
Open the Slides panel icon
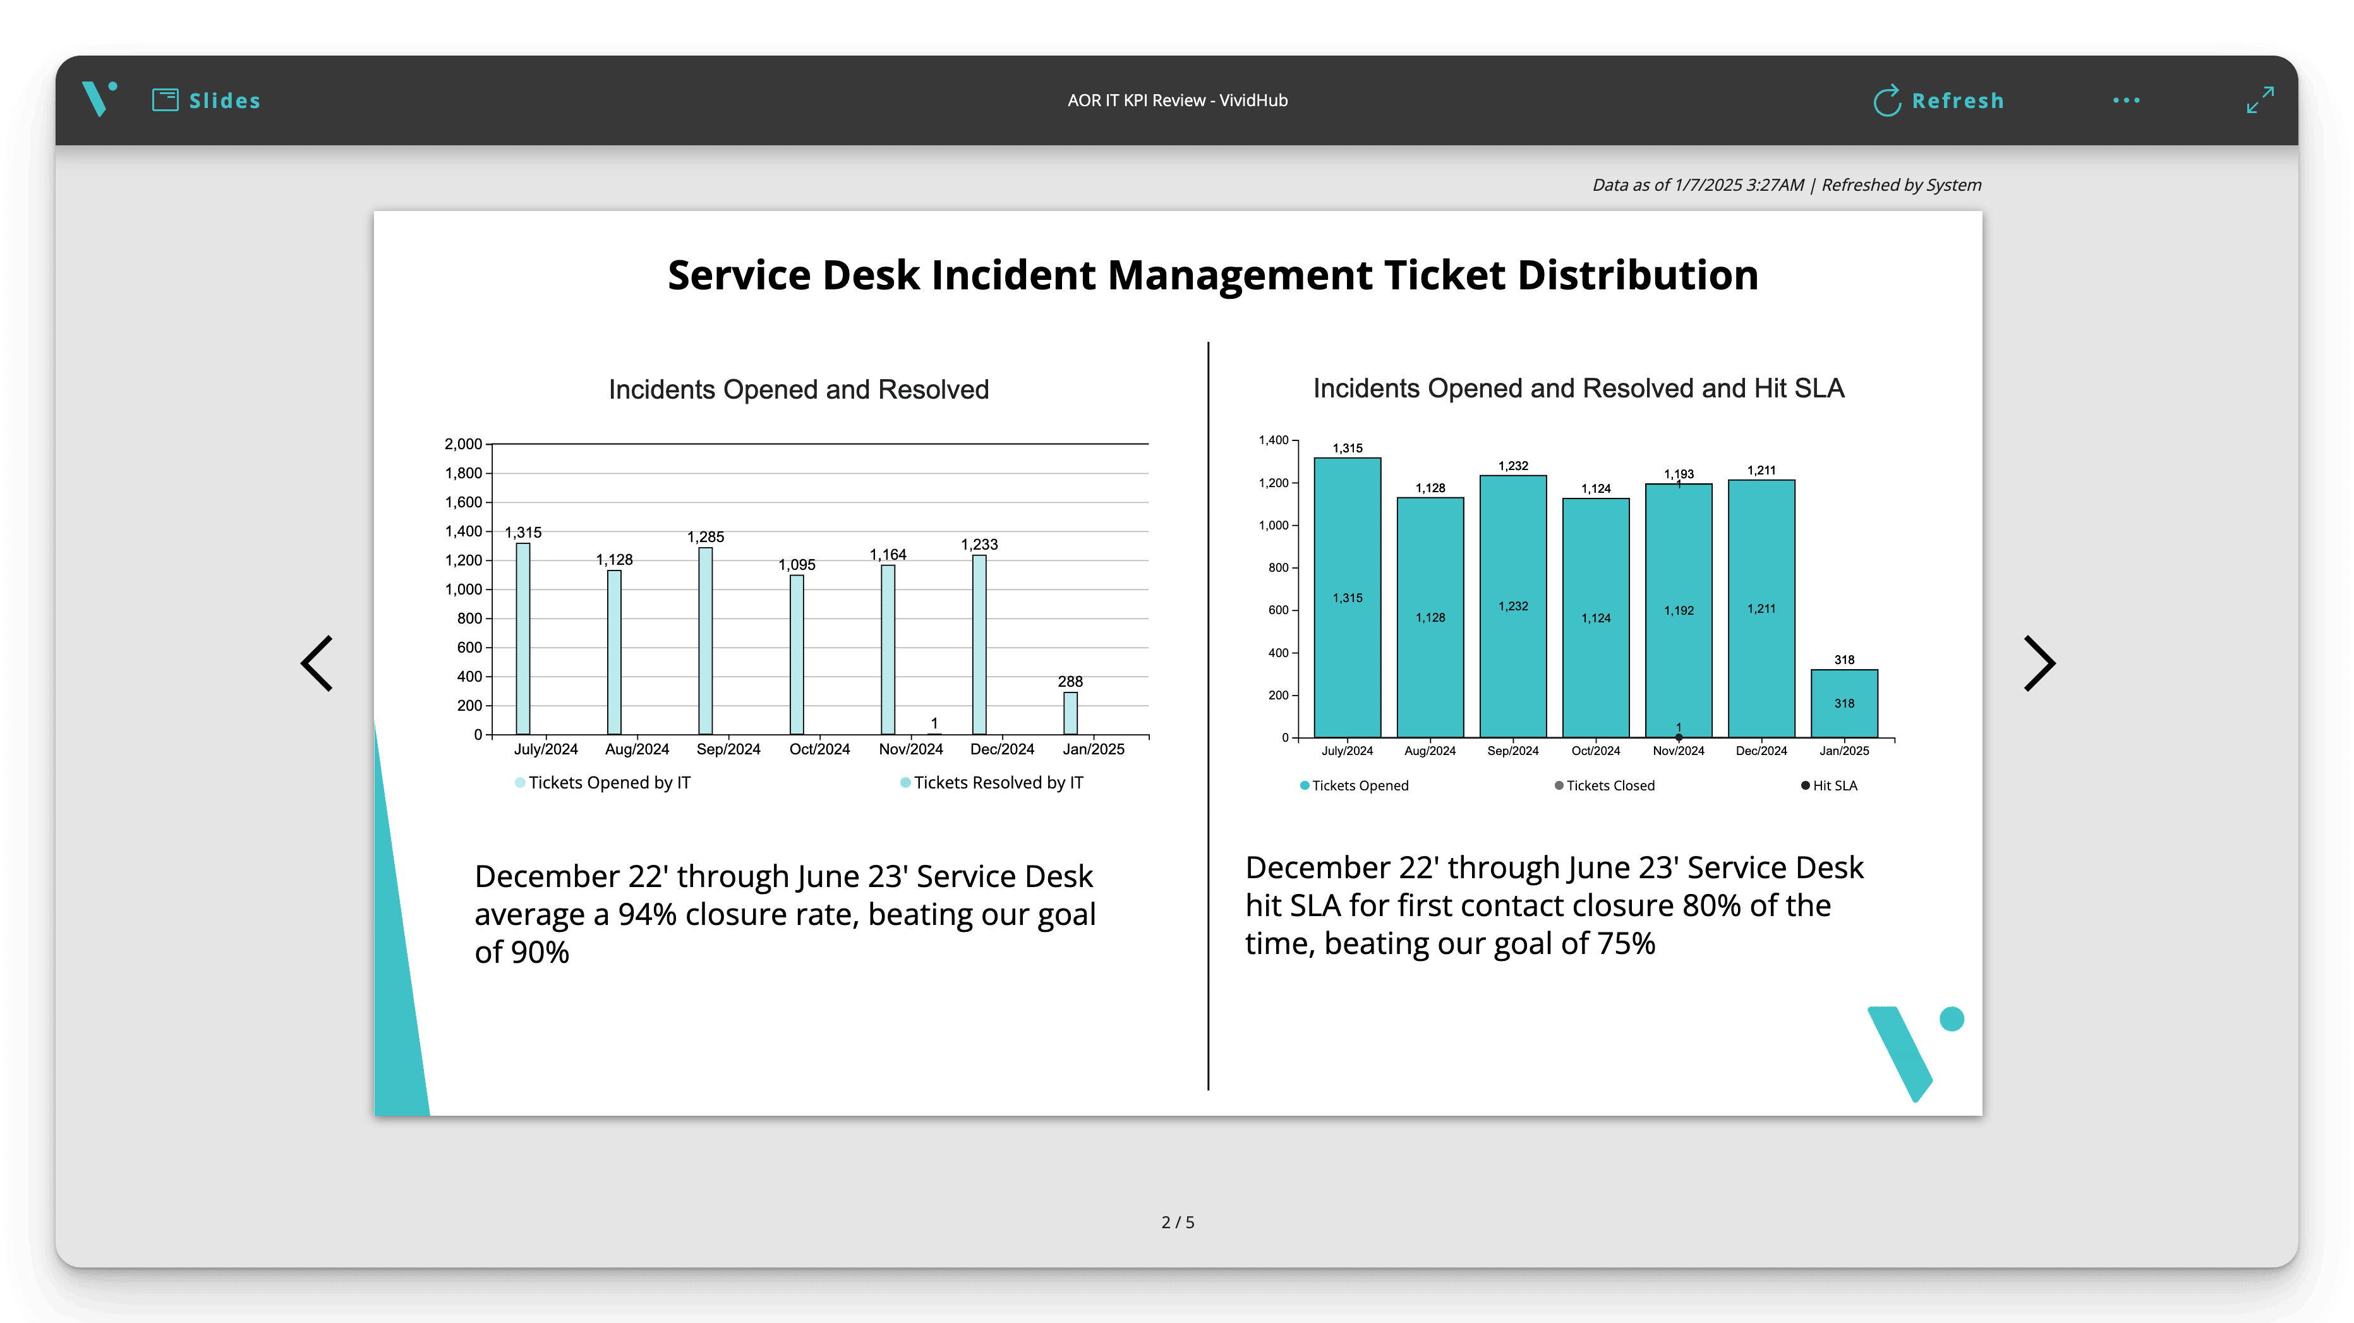[166, 100]
